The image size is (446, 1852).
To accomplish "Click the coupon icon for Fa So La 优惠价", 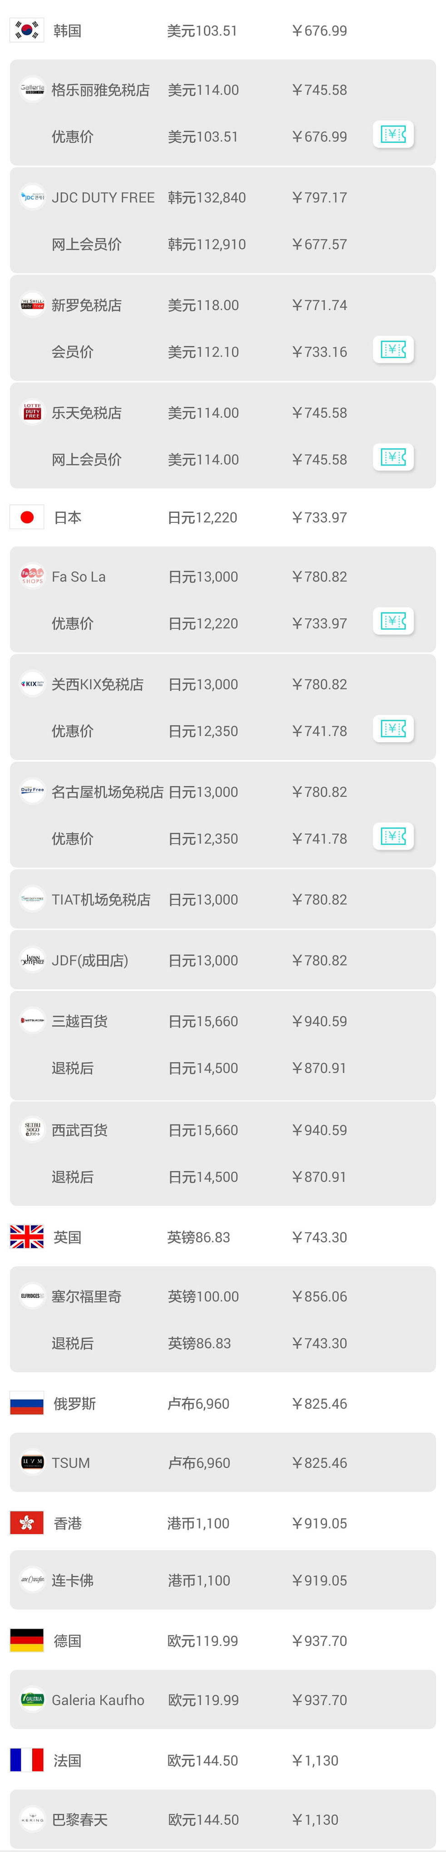I will 393,621.
